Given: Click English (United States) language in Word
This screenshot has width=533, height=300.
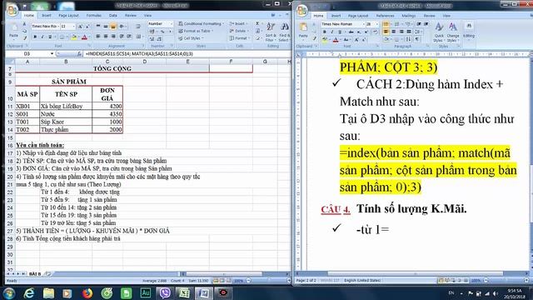Looking at the screenshot, I should click(362, 280).
